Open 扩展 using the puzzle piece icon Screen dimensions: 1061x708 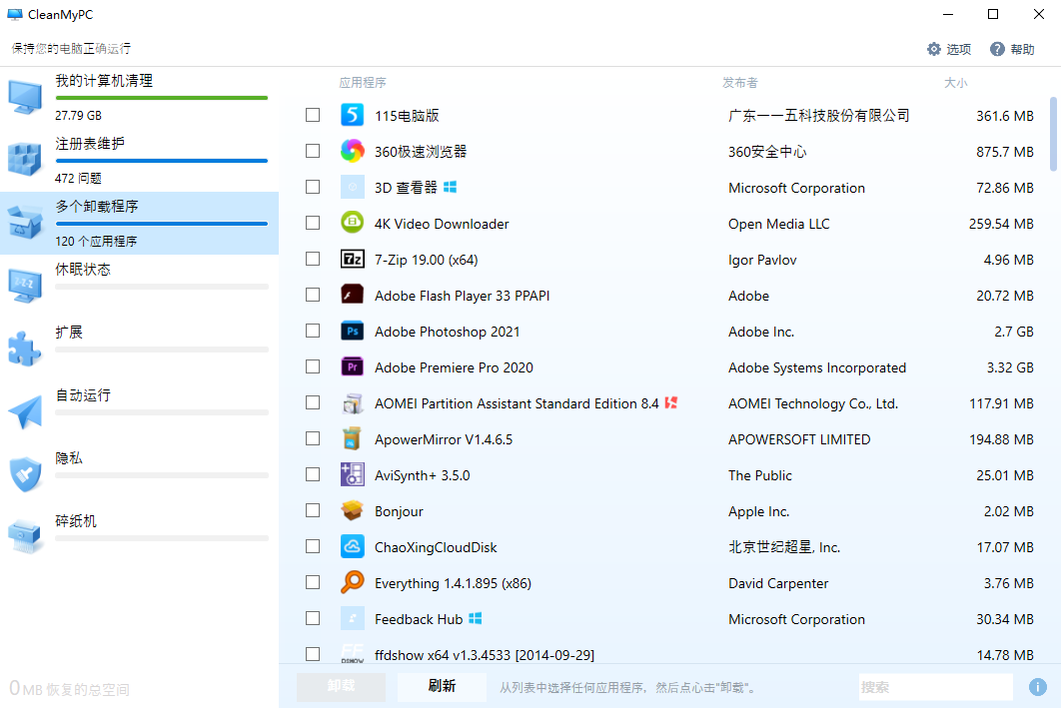(23, 348)
